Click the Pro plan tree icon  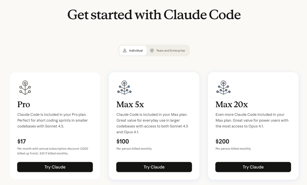click(x=25, y=88)
